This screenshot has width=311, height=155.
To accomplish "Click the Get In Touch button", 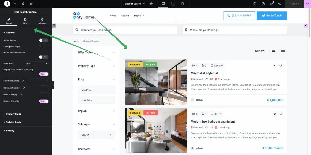I will point(272,16).
